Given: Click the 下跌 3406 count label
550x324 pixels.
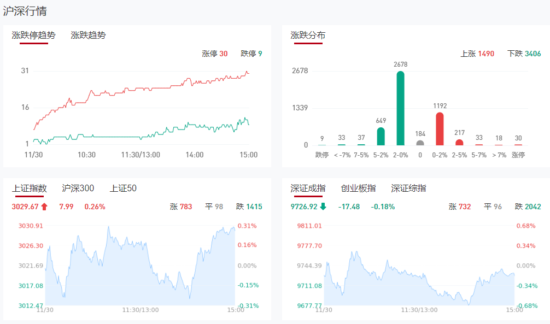Looking at the screenshot, I should pyautogui.click(x=524, y=54).
